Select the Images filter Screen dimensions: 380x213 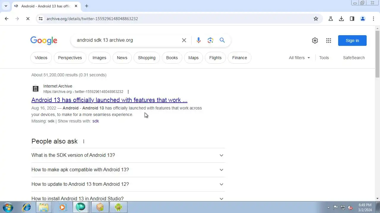(x=99, y=58)
